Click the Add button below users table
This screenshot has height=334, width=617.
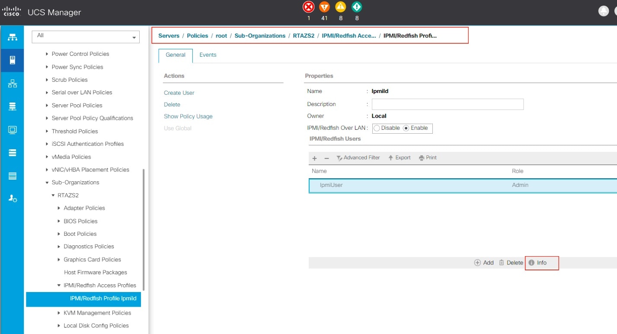pyautogui.click(x=484, y=263)
